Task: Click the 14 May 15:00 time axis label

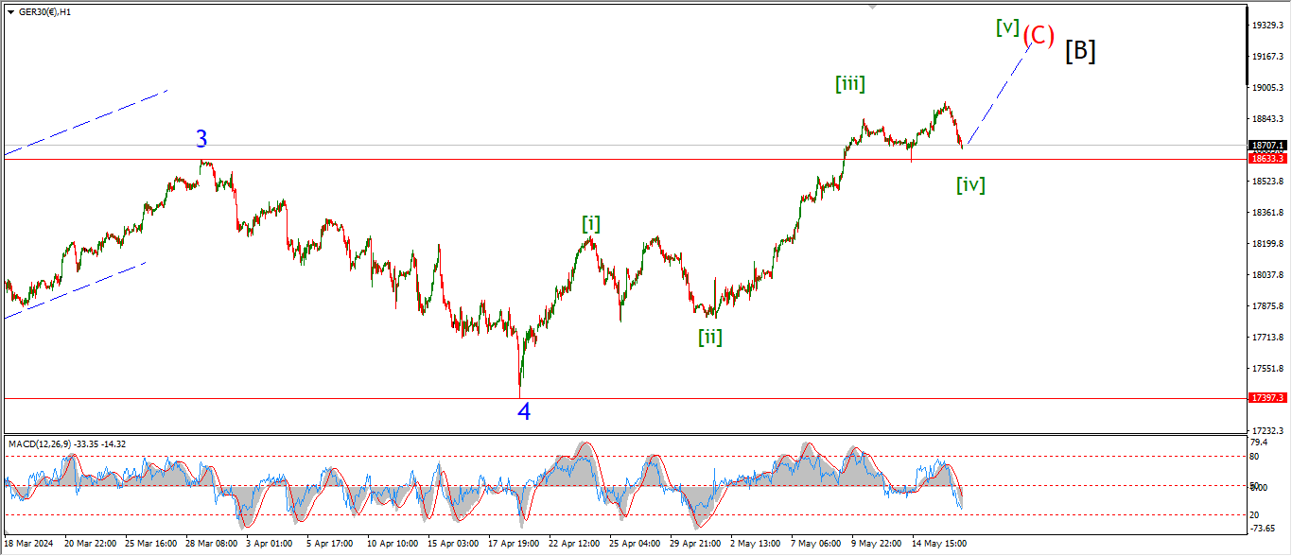Action: [938, 545]
